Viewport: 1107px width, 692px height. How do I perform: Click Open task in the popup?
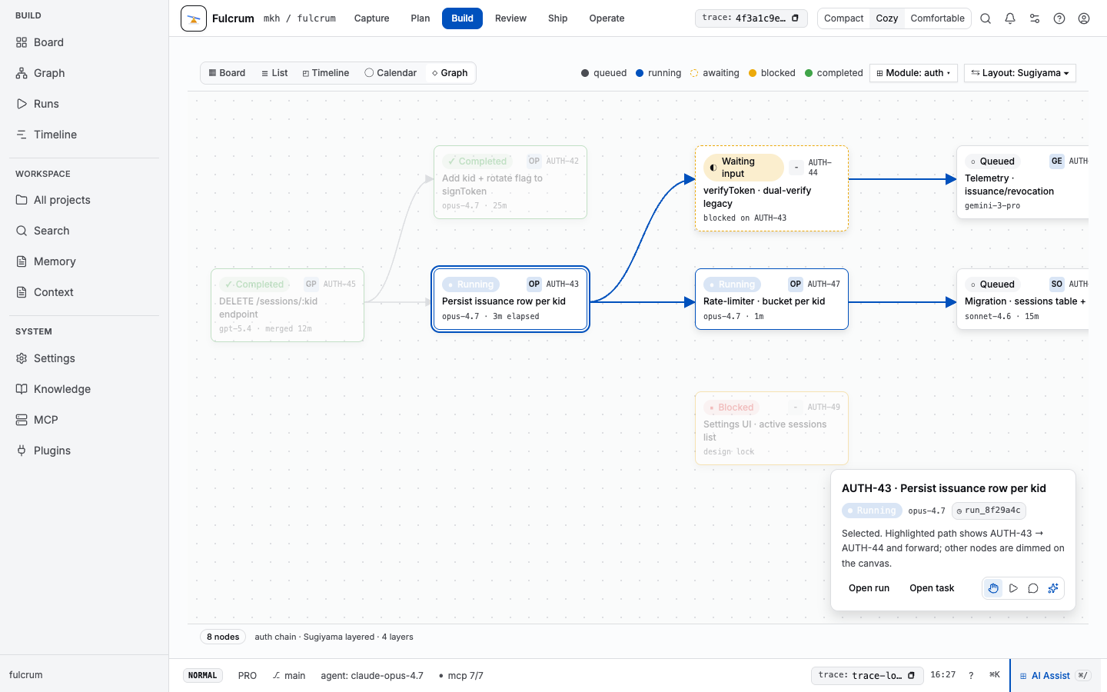pos(932,588)
